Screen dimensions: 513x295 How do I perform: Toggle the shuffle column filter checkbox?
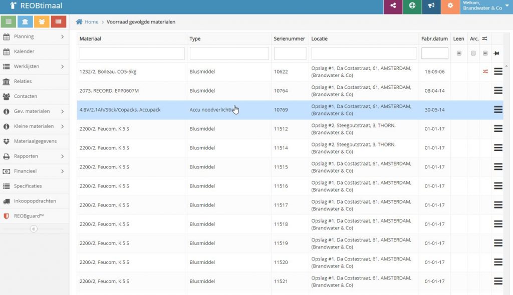point(485,53)
